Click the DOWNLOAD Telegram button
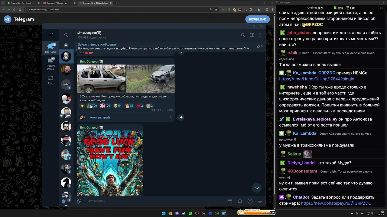387x217 pixels. tap(257, 19)
